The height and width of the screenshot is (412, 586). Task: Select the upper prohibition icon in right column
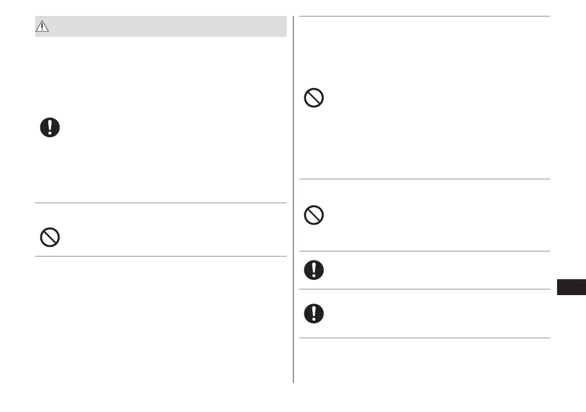(x=313, y=99)
